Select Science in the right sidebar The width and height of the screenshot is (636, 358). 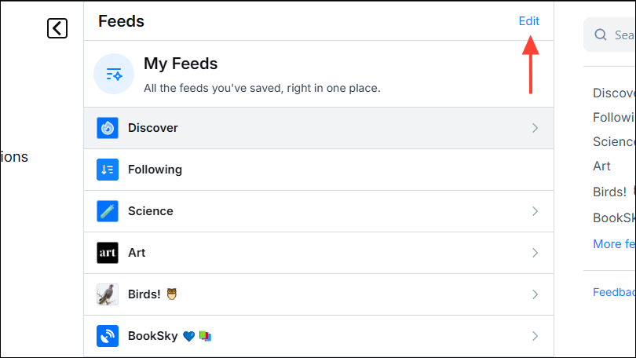tap(614, 141)
